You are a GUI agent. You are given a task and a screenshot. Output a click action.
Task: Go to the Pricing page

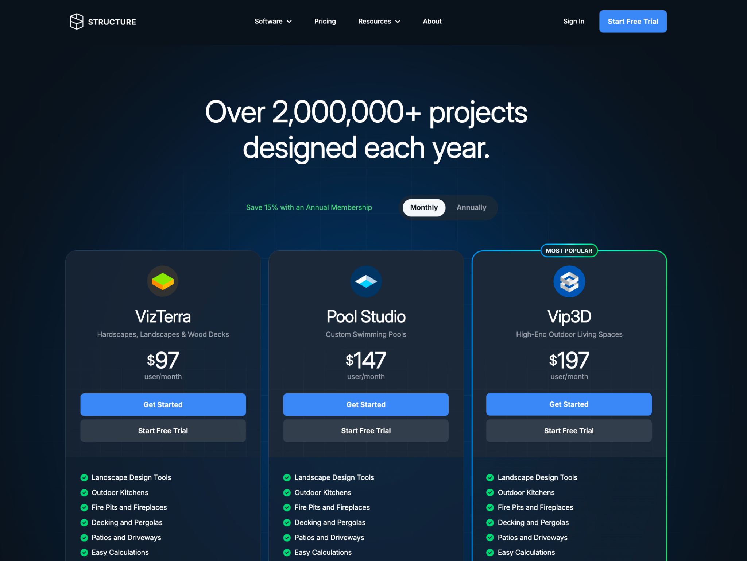(325, 21)
